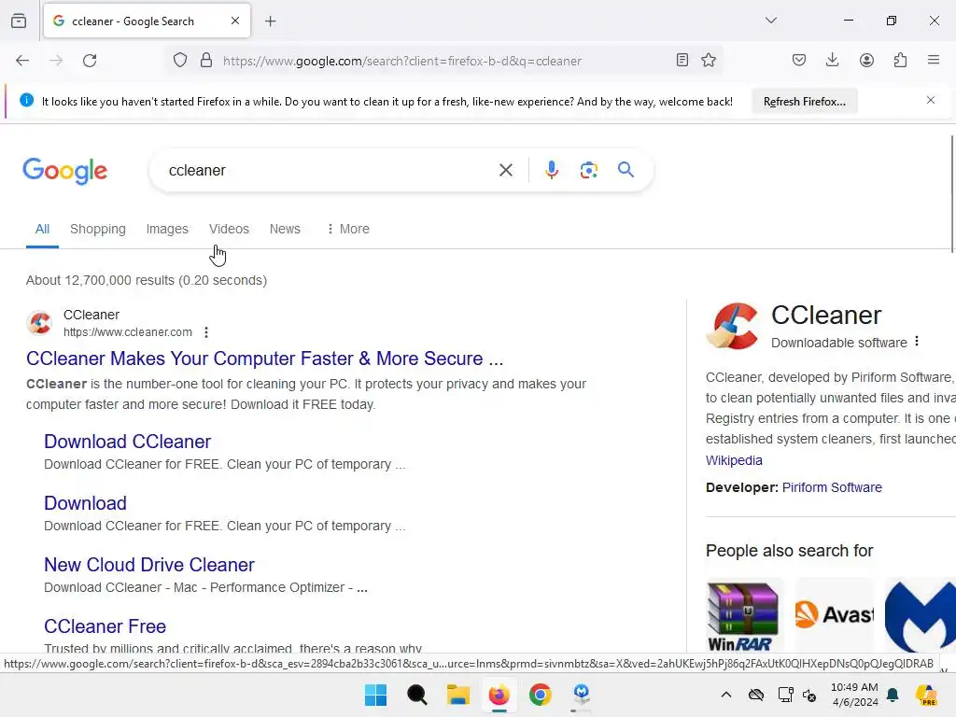Select Malwarebytes logo in related searches
The width and height of the screenshot is (956, 717).
(x=920, y=616)
